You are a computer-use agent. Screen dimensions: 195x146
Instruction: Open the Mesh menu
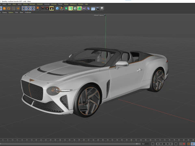point(14,4)
